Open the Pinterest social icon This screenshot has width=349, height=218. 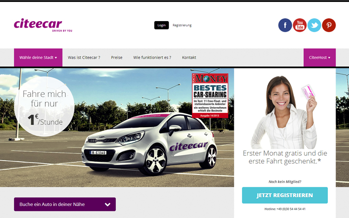point(329,25)
